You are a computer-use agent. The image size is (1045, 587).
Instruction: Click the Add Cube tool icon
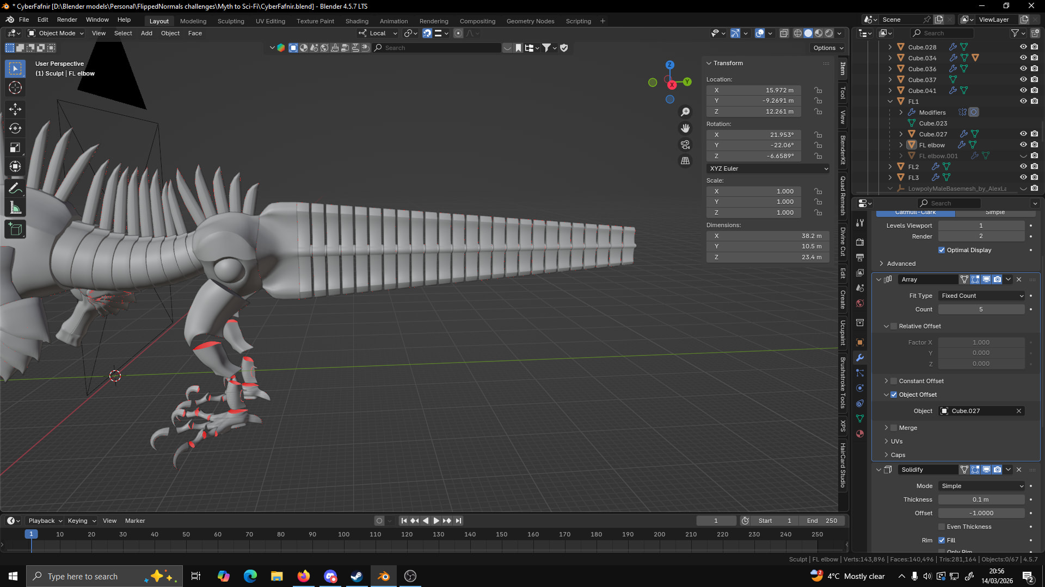(15, 229)
